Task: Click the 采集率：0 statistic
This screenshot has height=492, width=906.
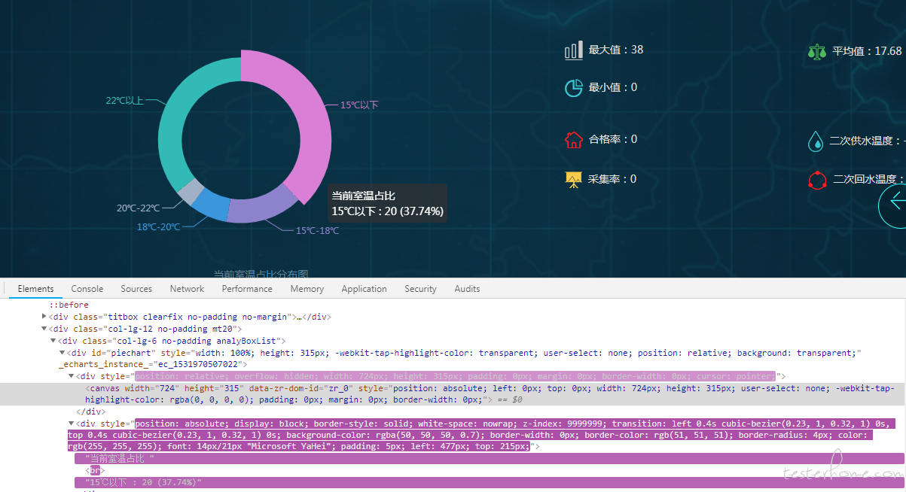Action: click(x=613, y=179)
